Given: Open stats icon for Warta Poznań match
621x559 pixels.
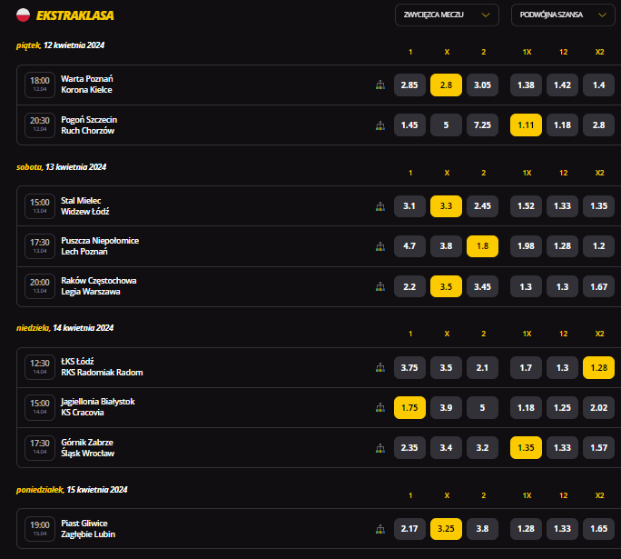Looking at the screenshot, I should (x=380, y=85).
